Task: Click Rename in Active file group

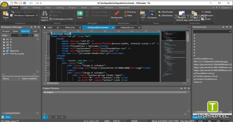Action: click(x=207, y=15)
